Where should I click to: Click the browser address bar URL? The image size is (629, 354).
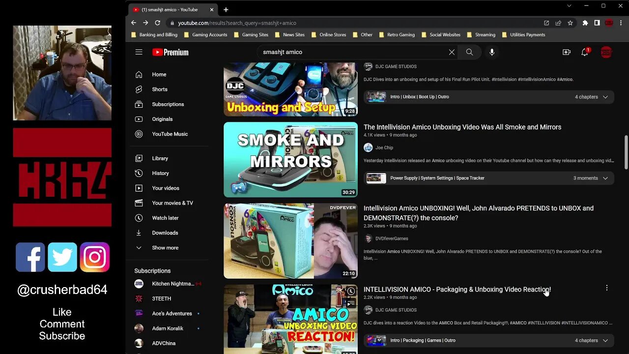pyautogui.click(x=237, y=23)
